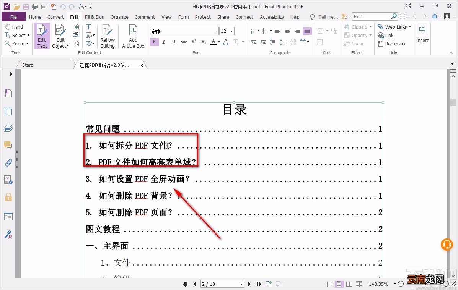
Task: Go to the previous page
Action: point(194,284)
